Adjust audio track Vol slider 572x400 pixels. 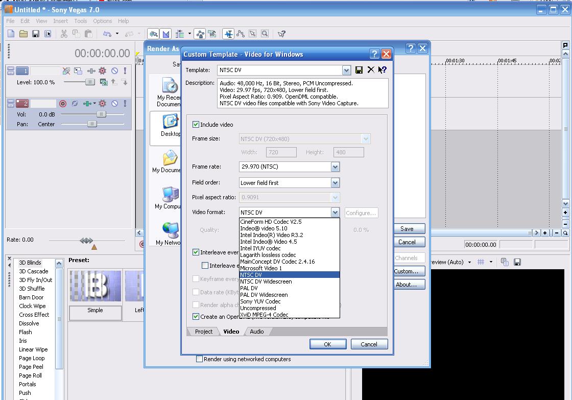(x=101, y=114)
